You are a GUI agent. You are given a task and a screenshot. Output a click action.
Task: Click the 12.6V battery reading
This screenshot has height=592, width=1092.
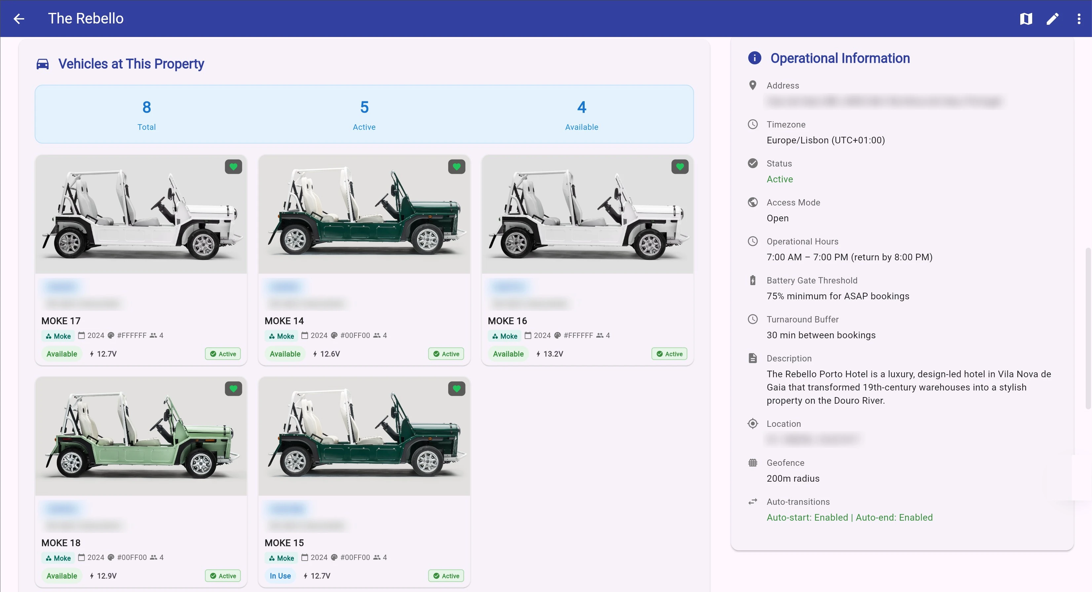pos(330,354)
